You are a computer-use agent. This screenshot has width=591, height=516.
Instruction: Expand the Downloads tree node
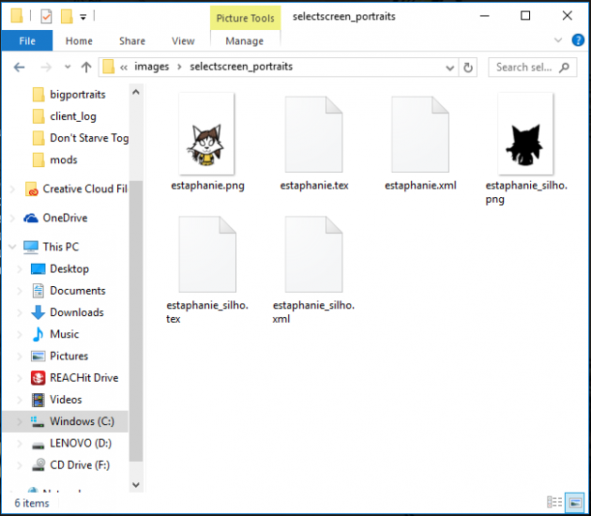[20, 312]
